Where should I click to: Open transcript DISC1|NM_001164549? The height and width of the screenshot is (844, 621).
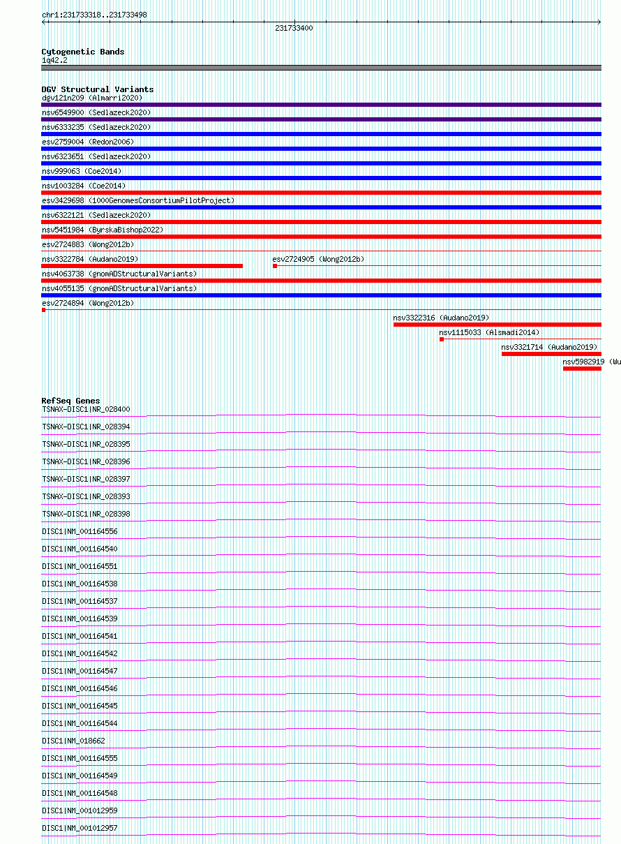tap(80, 776)
